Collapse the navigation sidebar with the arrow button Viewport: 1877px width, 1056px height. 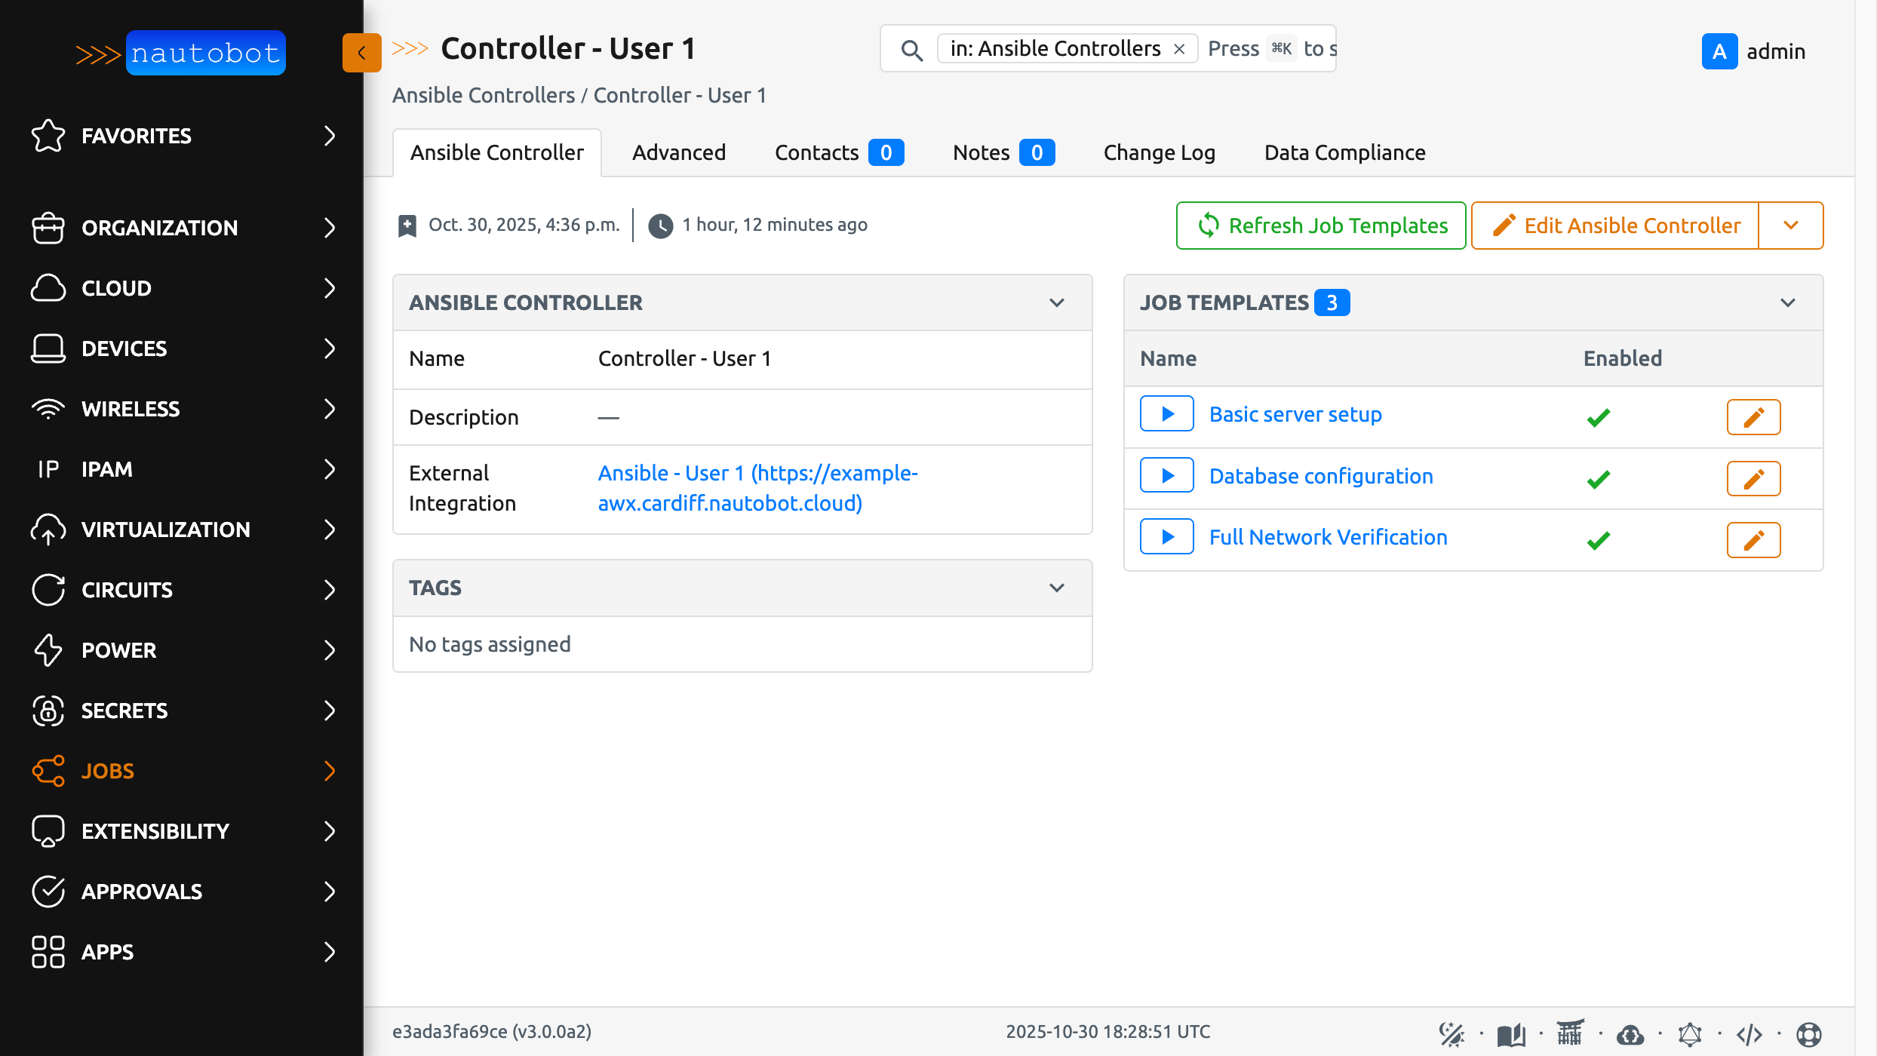(361, 53)
